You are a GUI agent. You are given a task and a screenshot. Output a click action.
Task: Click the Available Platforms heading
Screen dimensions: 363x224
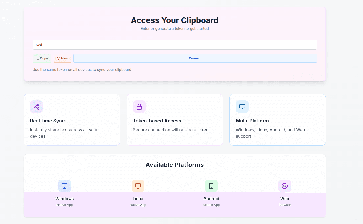point(175,165)
